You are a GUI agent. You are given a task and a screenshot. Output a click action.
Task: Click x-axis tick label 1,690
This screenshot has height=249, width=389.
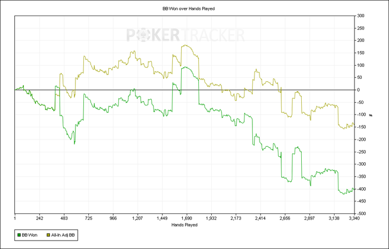click(187, 218)
